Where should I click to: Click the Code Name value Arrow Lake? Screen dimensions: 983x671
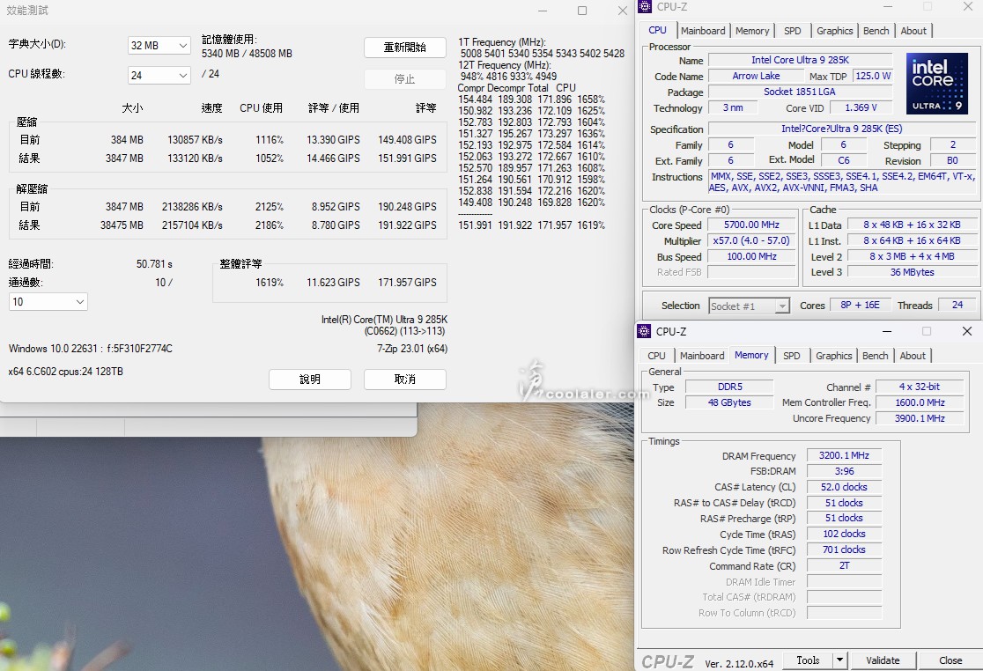(756, 76)
